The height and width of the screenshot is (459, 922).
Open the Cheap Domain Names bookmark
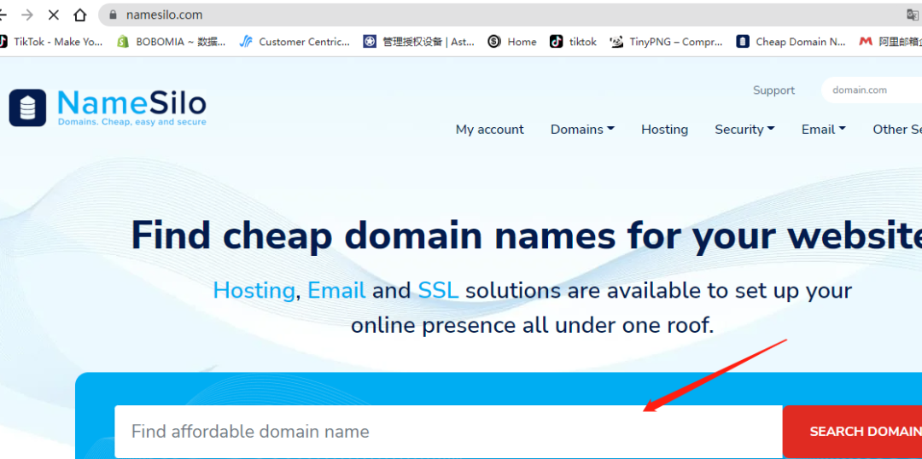point(791,41)
